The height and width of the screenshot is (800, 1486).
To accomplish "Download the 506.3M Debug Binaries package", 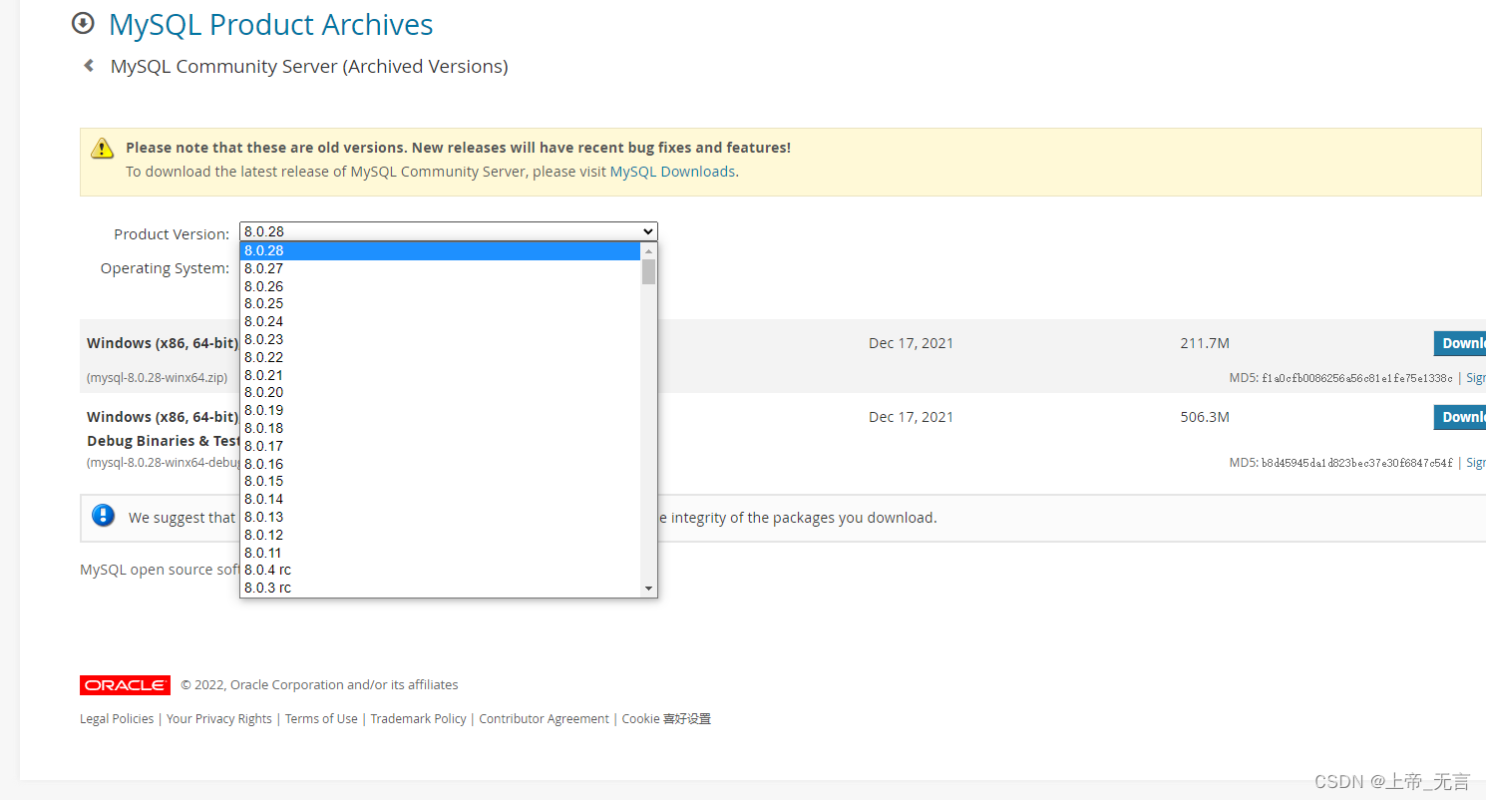I will [x=1460, y=417].
